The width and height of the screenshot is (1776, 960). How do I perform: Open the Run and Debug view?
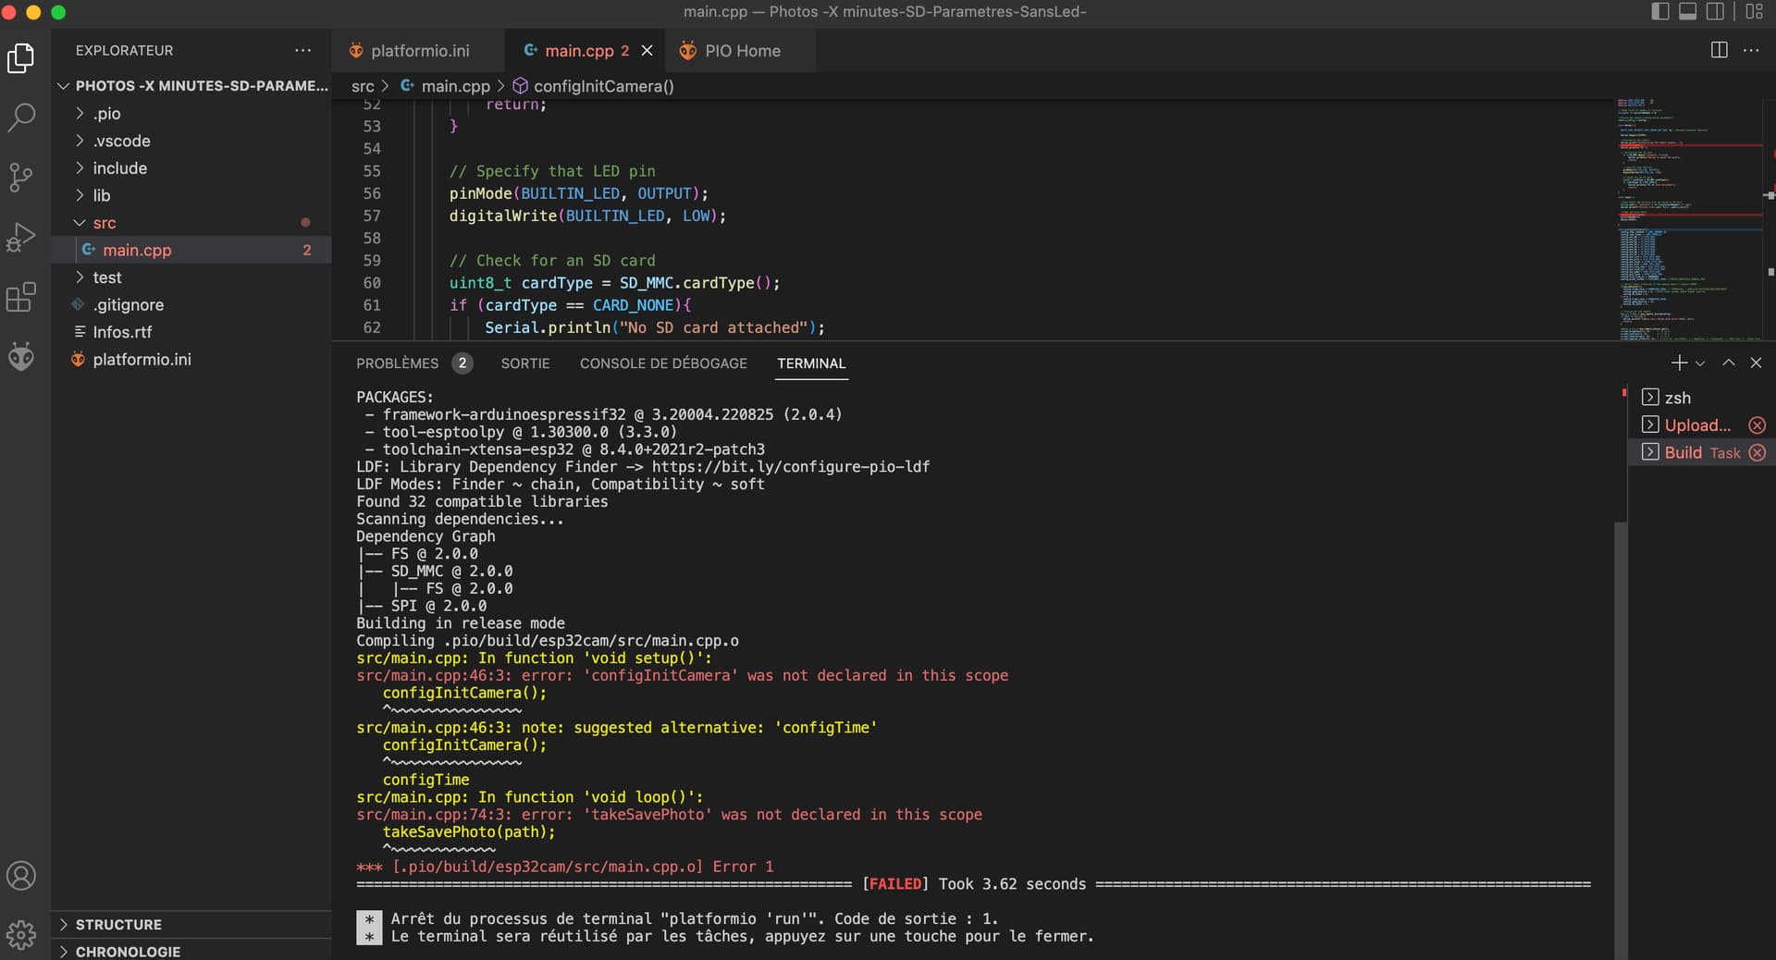pos(21,237)
